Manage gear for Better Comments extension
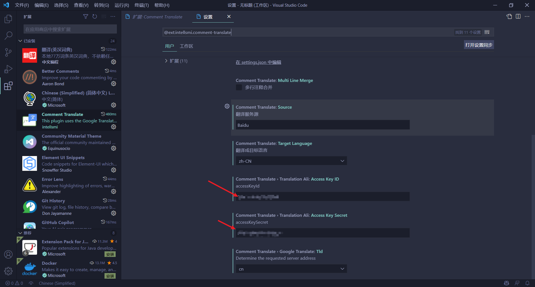535x287 pixels. [114, 84]
